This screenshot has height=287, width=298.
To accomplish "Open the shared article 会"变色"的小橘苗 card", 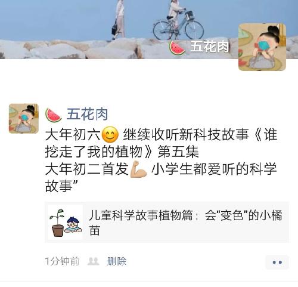I will tap(167, 223).
